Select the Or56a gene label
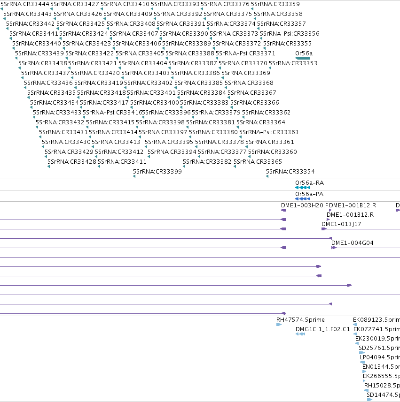400x402 pixels. 304,53
